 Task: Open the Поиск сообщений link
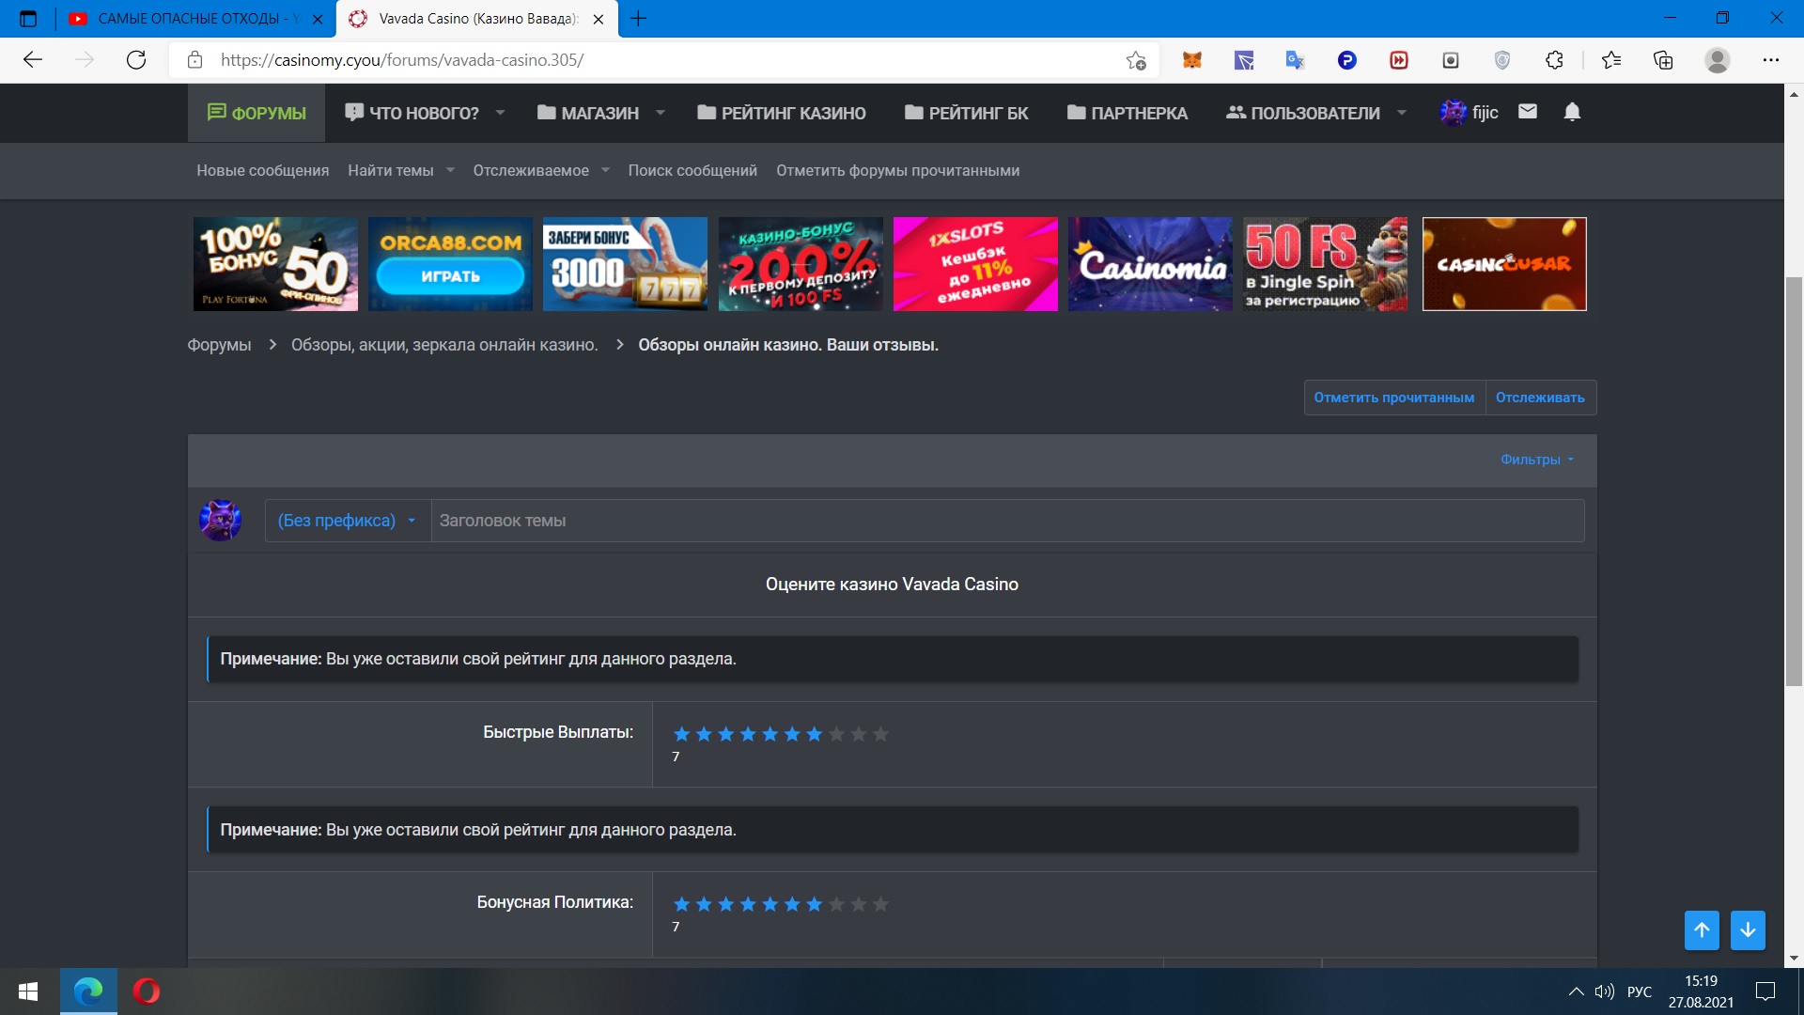click(692, 170)
